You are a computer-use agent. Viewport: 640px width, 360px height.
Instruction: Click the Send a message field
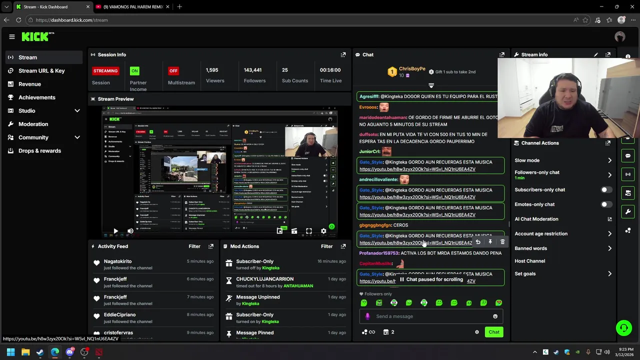(x=431, y=316)
